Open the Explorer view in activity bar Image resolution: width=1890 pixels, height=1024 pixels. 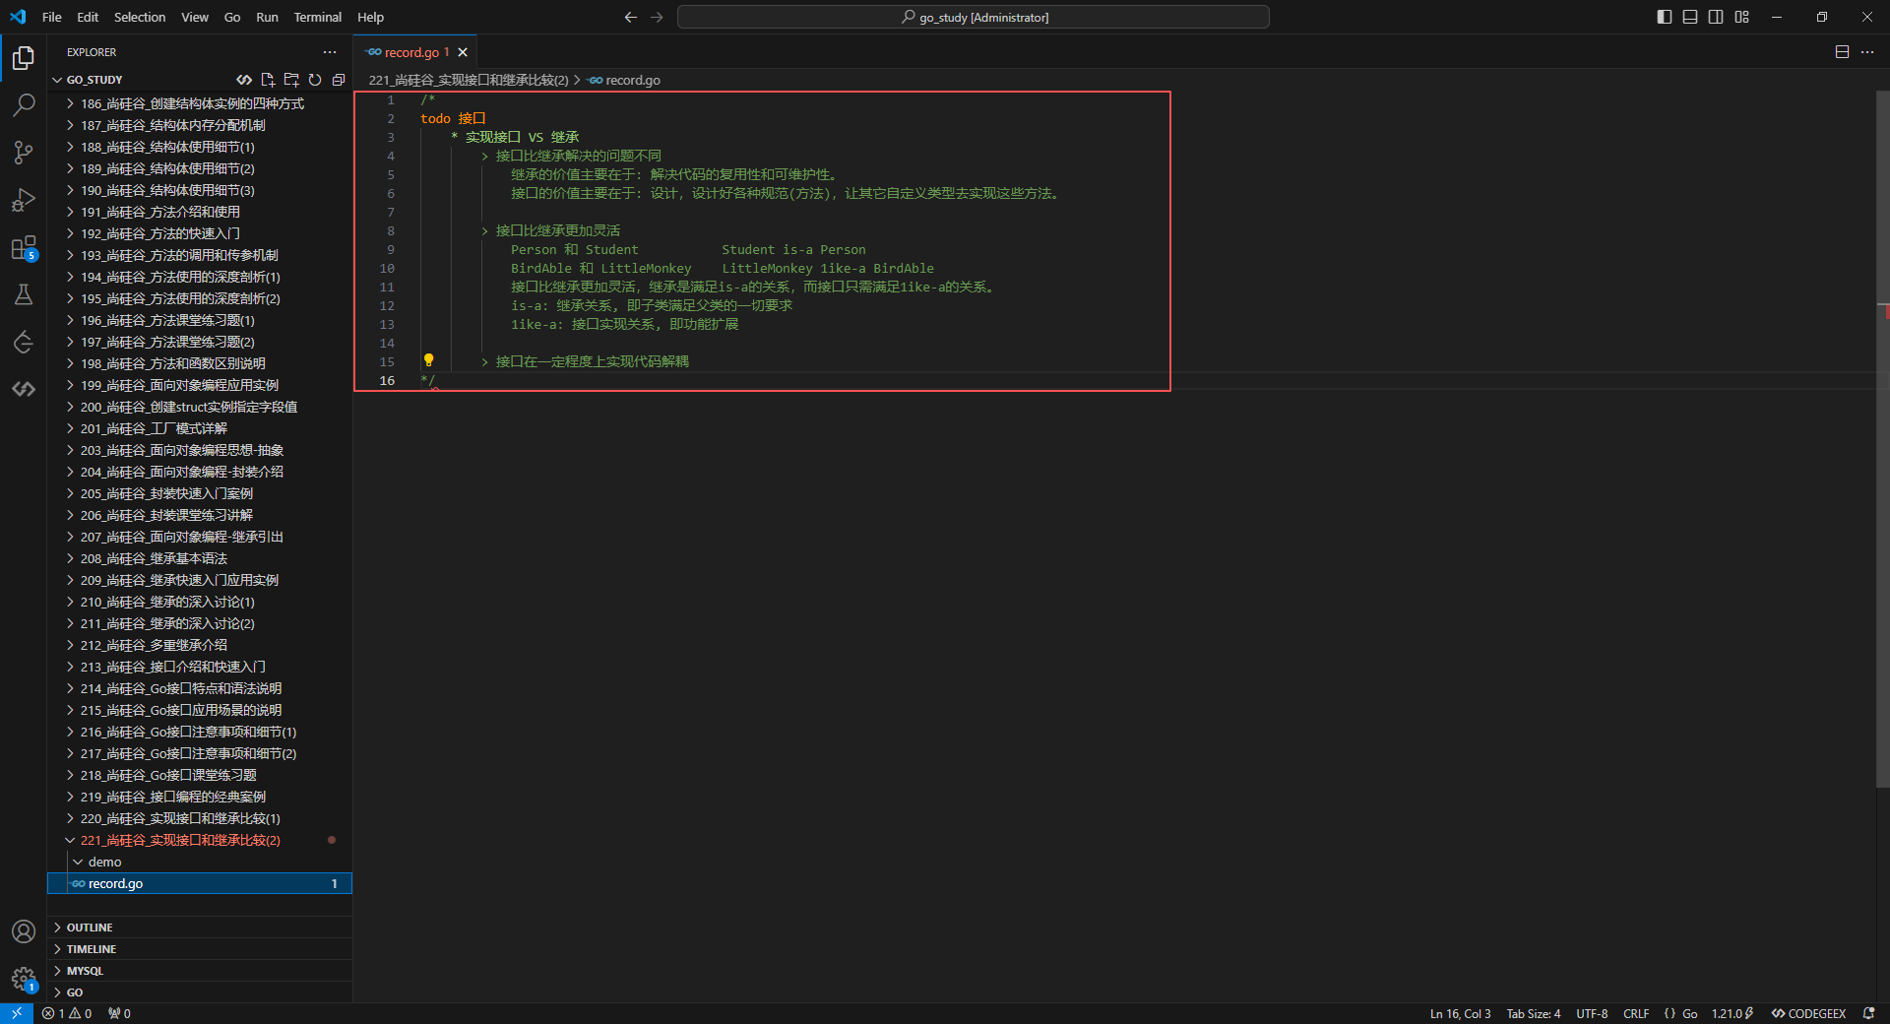[24, 58]
